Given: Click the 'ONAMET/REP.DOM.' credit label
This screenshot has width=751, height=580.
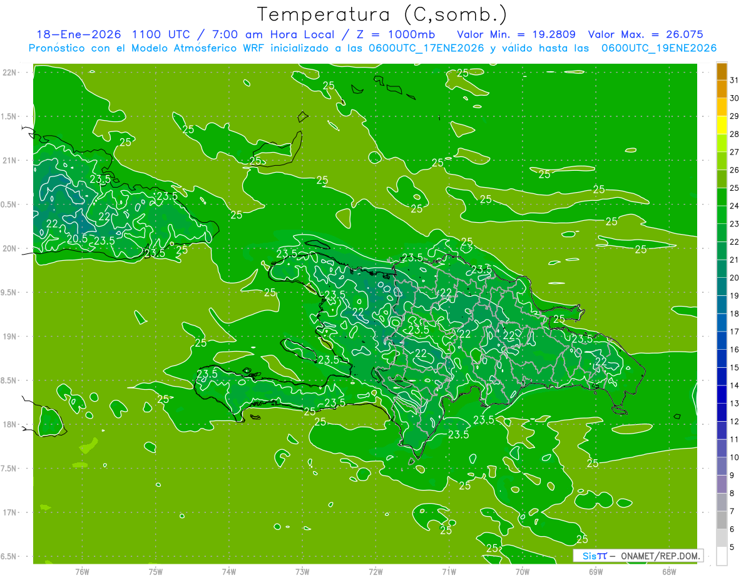Looking at the screenshot, I should pos(660,556).
